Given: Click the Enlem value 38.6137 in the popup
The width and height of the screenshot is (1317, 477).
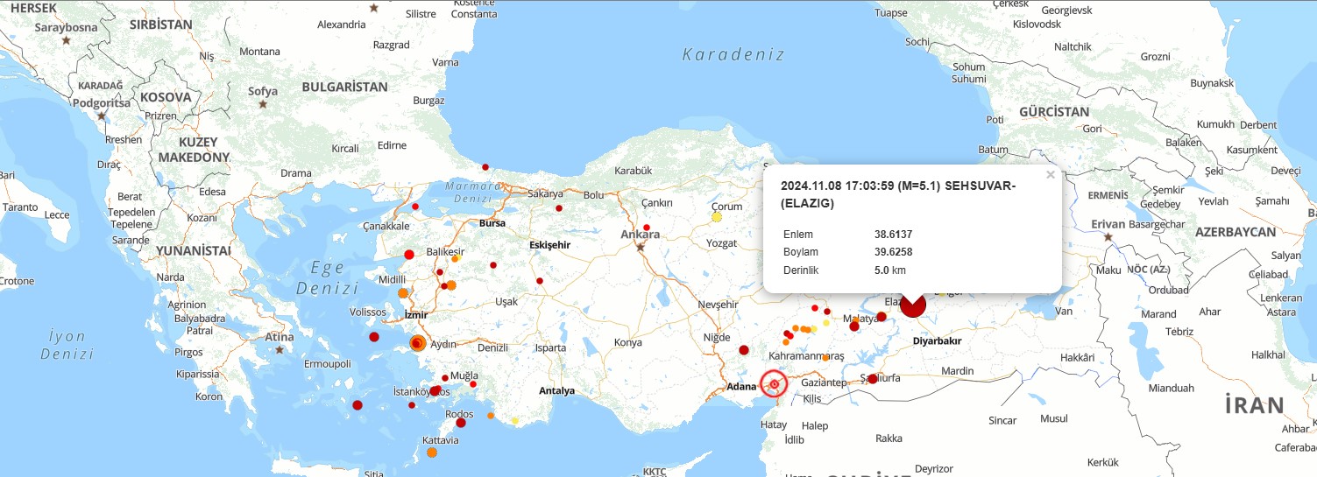Looking at the screenshot, I should point(893,234).
